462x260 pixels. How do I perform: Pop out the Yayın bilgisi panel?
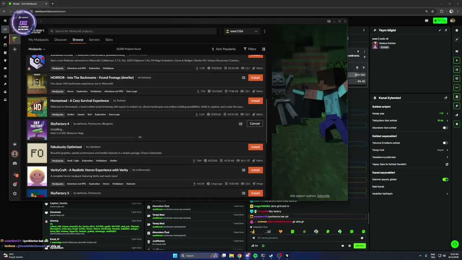[446, 30]
